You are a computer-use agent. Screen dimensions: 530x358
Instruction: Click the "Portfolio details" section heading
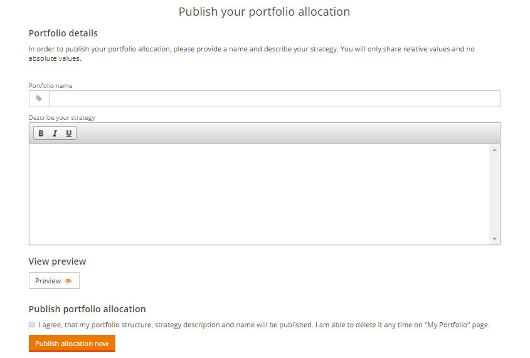tap(63, 33)
